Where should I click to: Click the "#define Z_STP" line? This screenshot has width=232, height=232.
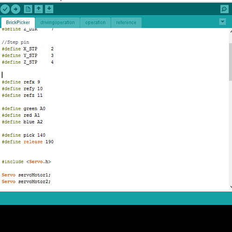[x=28, y=62]
